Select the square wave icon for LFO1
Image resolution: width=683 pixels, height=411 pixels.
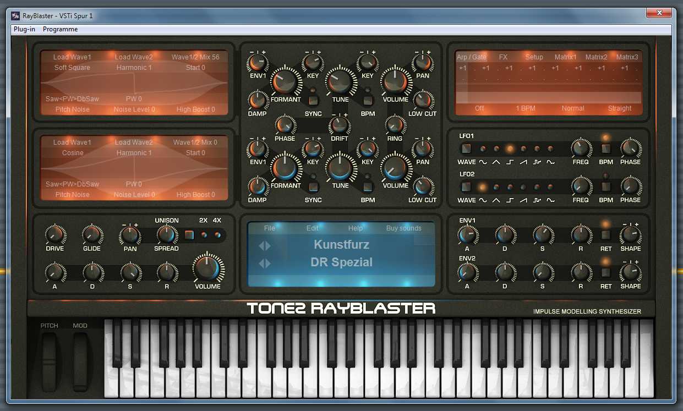[x=510, y=162]
